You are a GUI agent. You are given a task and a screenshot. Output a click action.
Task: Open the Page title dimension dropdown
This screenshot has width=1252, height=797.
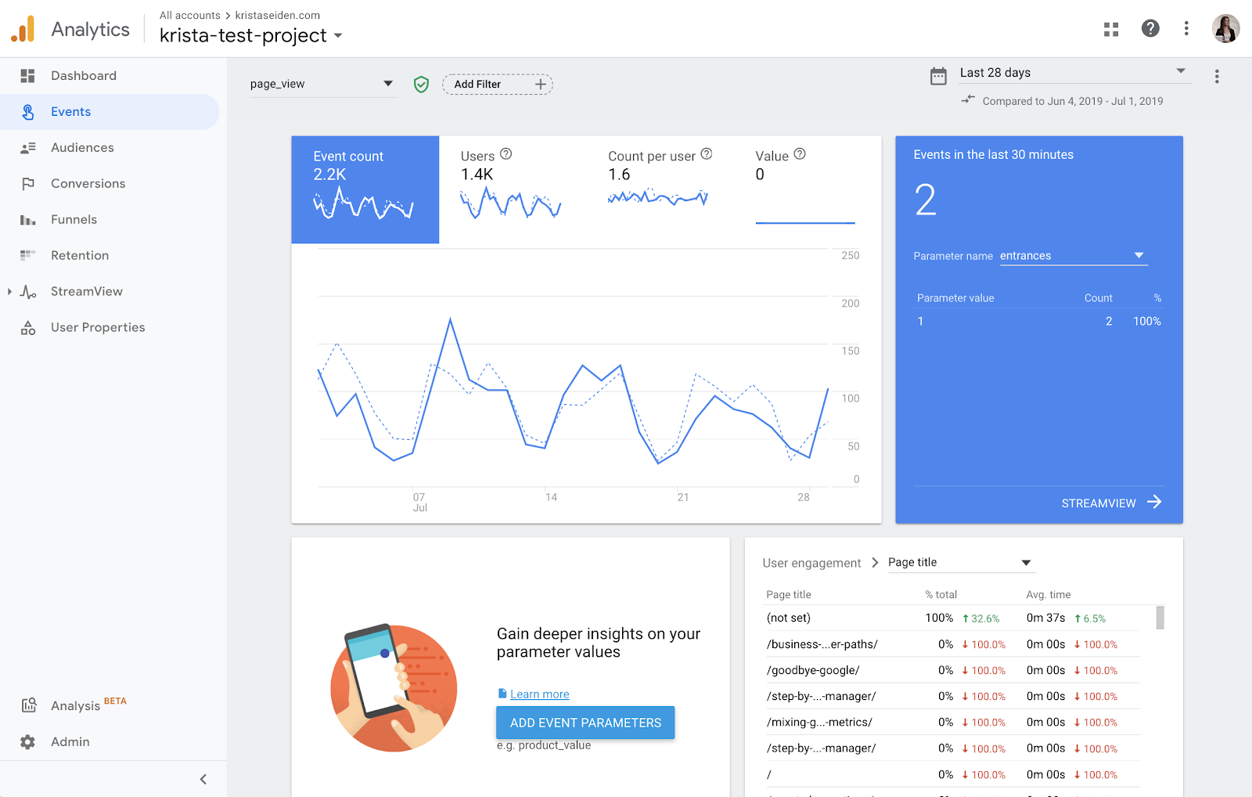click(x=961, y=562)
